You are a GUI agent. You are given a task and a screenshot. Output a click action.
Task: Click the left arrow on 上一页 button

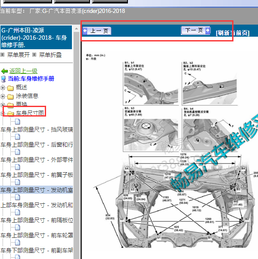coord(85,31)
